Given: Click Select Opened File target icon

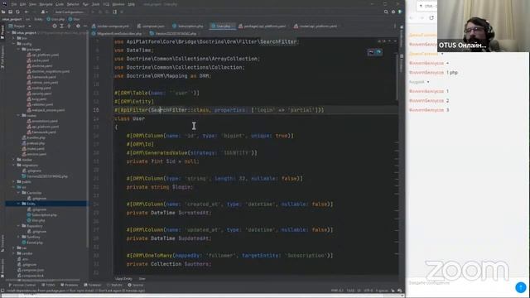Looking at the screenshot, I should pos(55,26).
